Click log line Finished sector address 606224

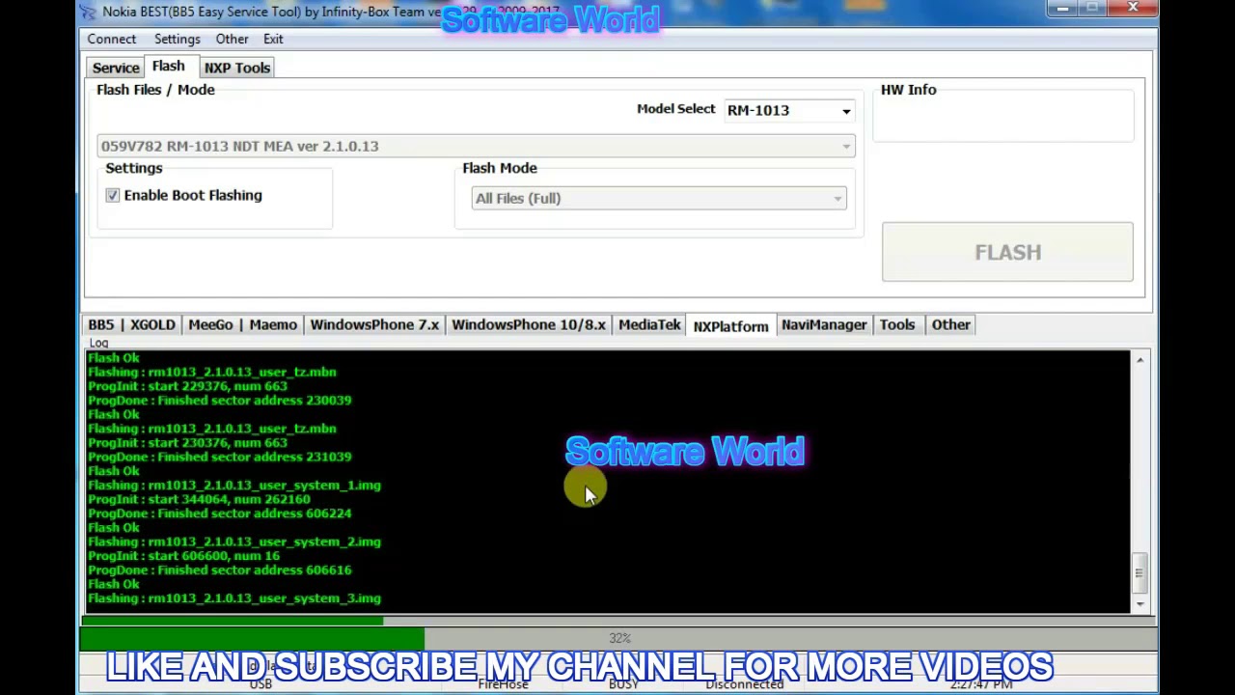(220, 514)
